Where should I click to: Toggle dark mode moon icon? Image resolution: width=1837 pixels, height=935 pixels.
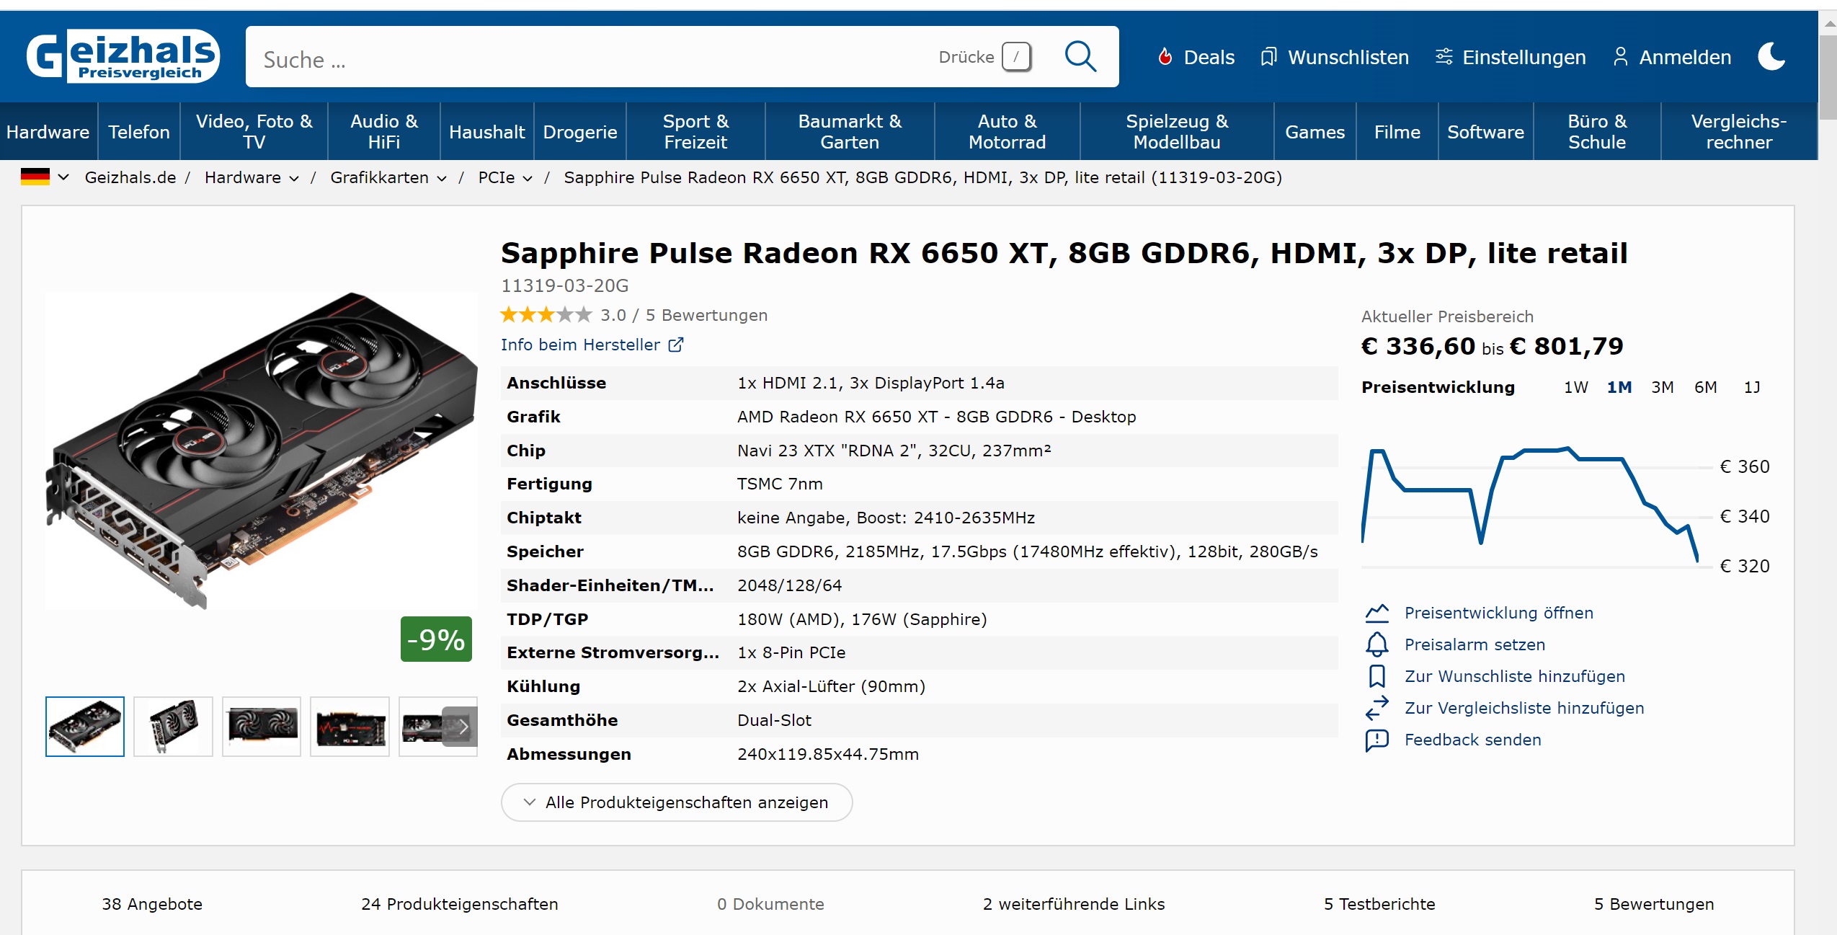pos(1771,57)
